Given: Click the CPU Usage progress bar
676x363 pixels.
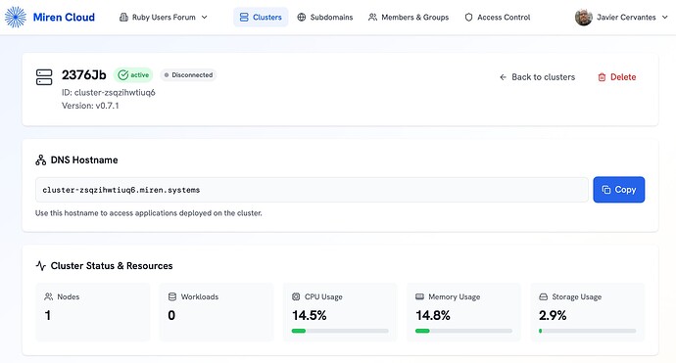Looking at the screenshot, I should pos(340,331).
